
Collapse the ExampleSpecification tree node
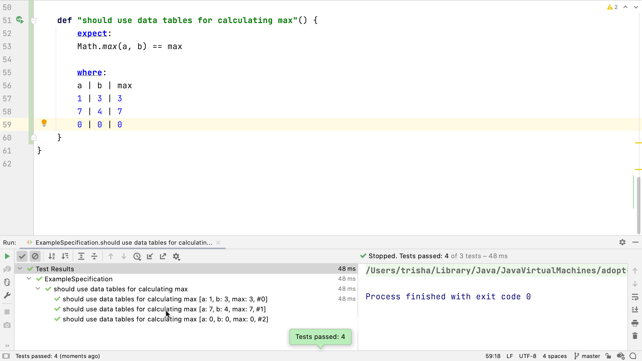tap(29, 279)
